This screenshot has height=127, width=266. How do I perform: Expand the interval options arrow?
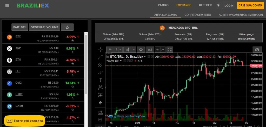[120, 50]
